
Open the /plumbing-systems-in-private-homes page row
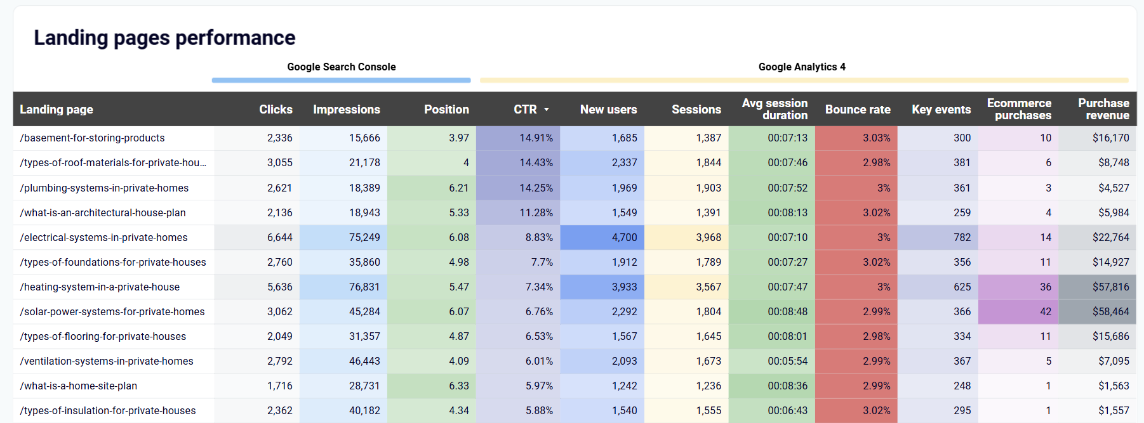click(104, 188)
